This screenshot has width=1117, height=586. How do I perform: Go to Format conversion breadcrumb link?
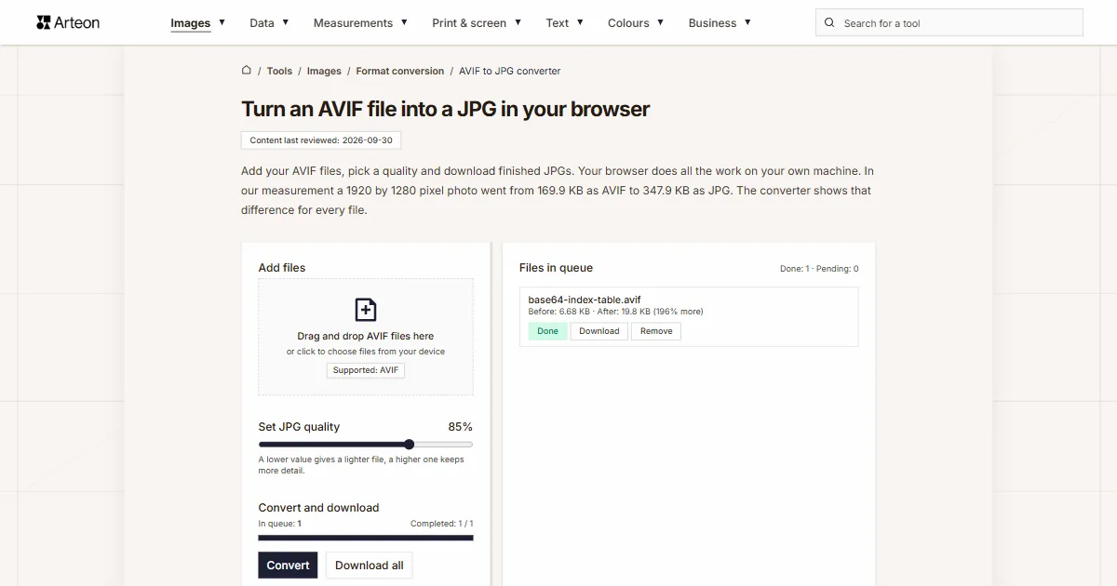[x=400, y=71]
